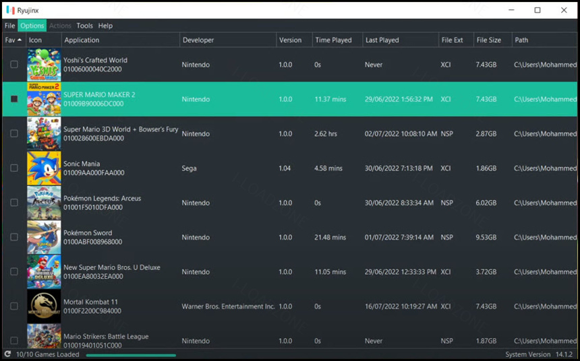
Task: Click New Super Mario Bros. U Deluxe icon
Action: click(x=44, y=271)
